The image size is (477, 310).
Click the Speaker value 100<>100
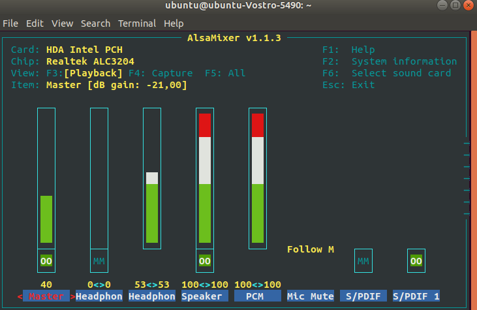(x=205, y=285)
